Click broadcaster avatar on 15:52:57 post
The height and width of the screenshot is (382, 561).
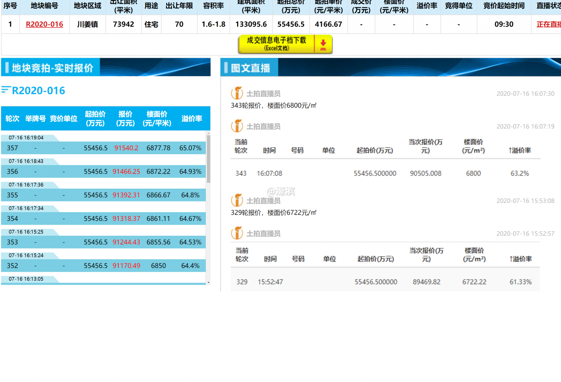point(237,233)
